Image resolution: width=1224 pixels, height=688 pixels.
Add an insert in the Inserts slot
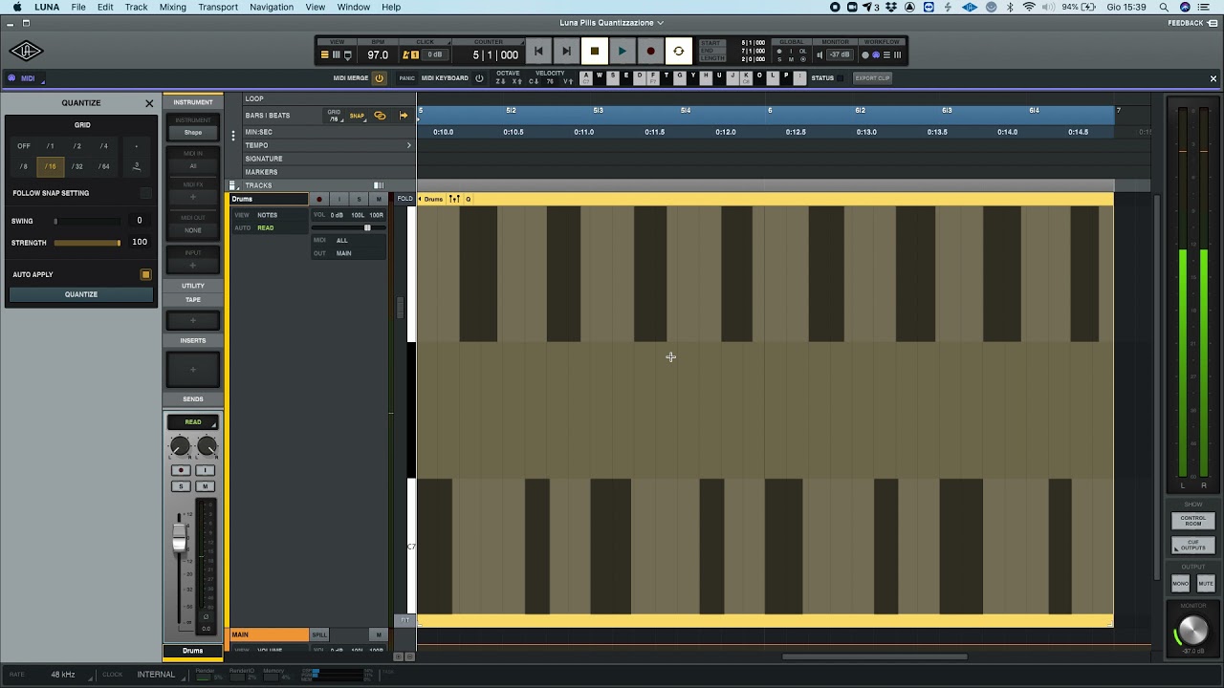[x=193, y=370]
